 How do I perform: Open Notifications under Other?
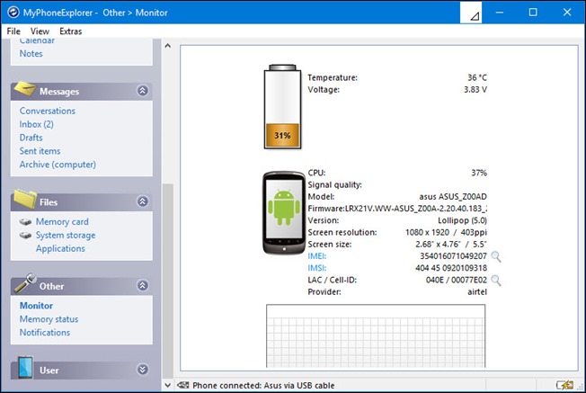coord(45,333)
